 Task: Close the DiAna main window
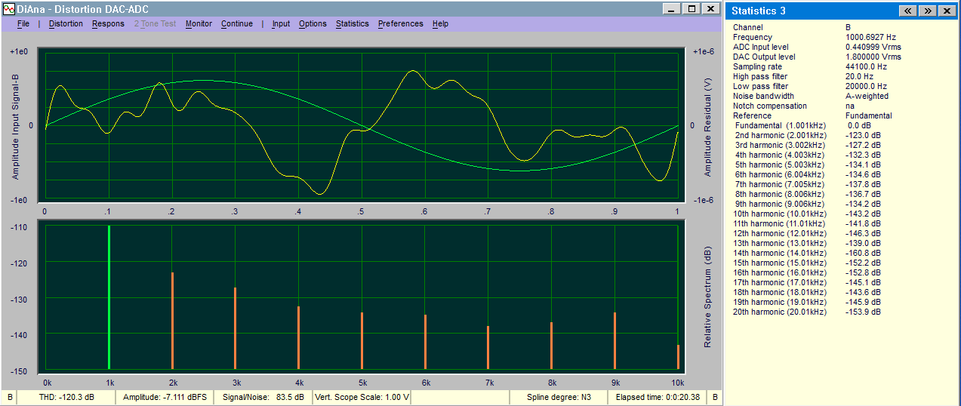(x=710, y=8)
